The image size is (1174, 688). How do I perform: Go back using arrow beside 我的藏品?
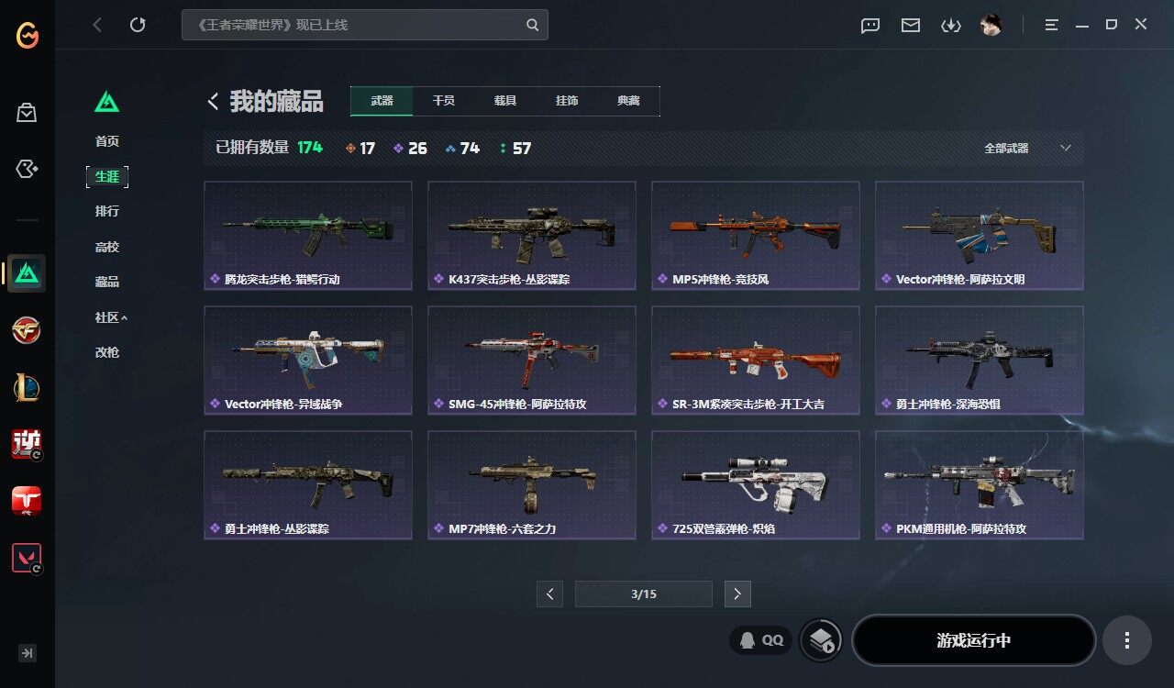pos(213,102)
